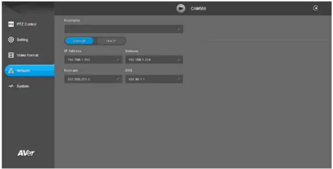Select the Network menu item
The image size is (333, 169).
point(29,71)
